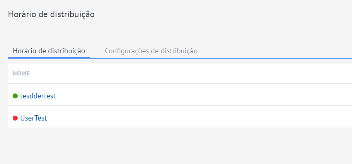Click the Horário de distribuição page heading
The width and height of the screenshot is (352, 164).
[x=51, y=14]
